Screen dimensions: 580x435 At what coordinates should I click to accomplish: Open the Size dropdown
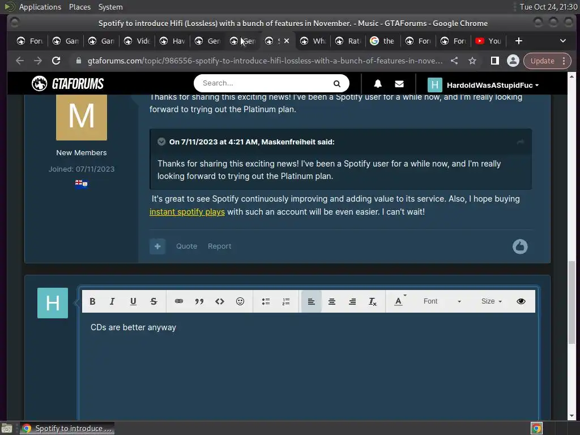click(491, 301)
